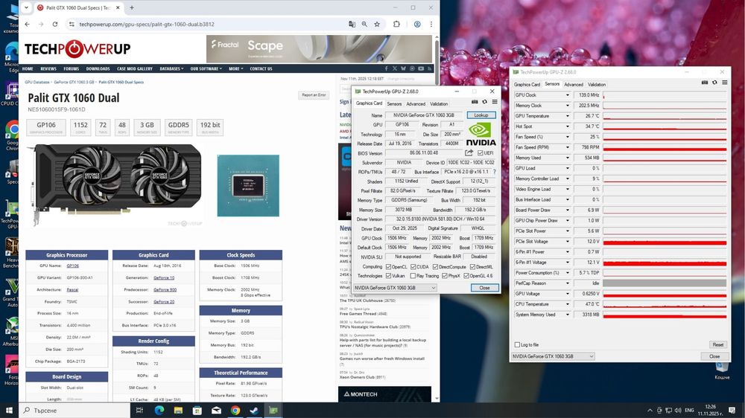The width and height of the screenshot is (745, 418).
Task: Select Graphics Card tab in Sensors window
Action: (x=527, y=85)
